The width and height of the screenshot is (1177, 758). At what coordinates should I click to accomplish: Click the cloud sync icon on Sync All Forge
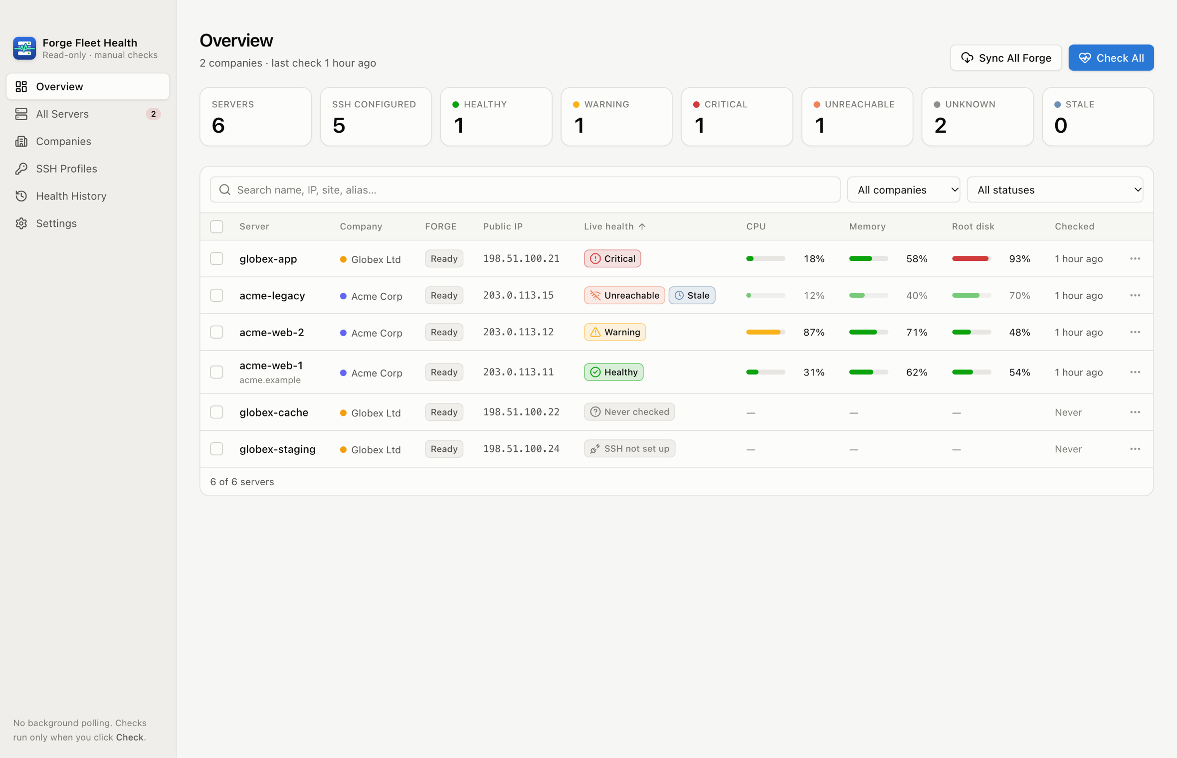point(967,58)
